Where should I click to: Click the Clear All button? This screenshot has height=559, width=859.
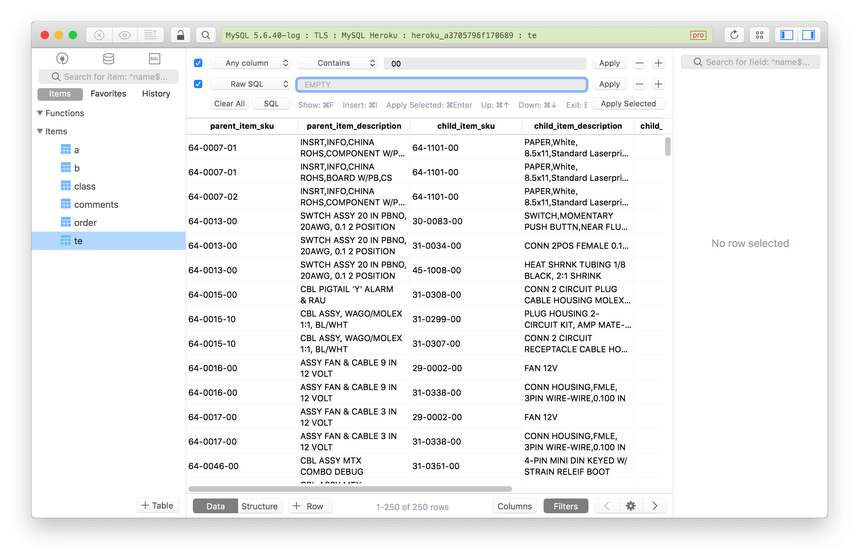click(230, 104)
